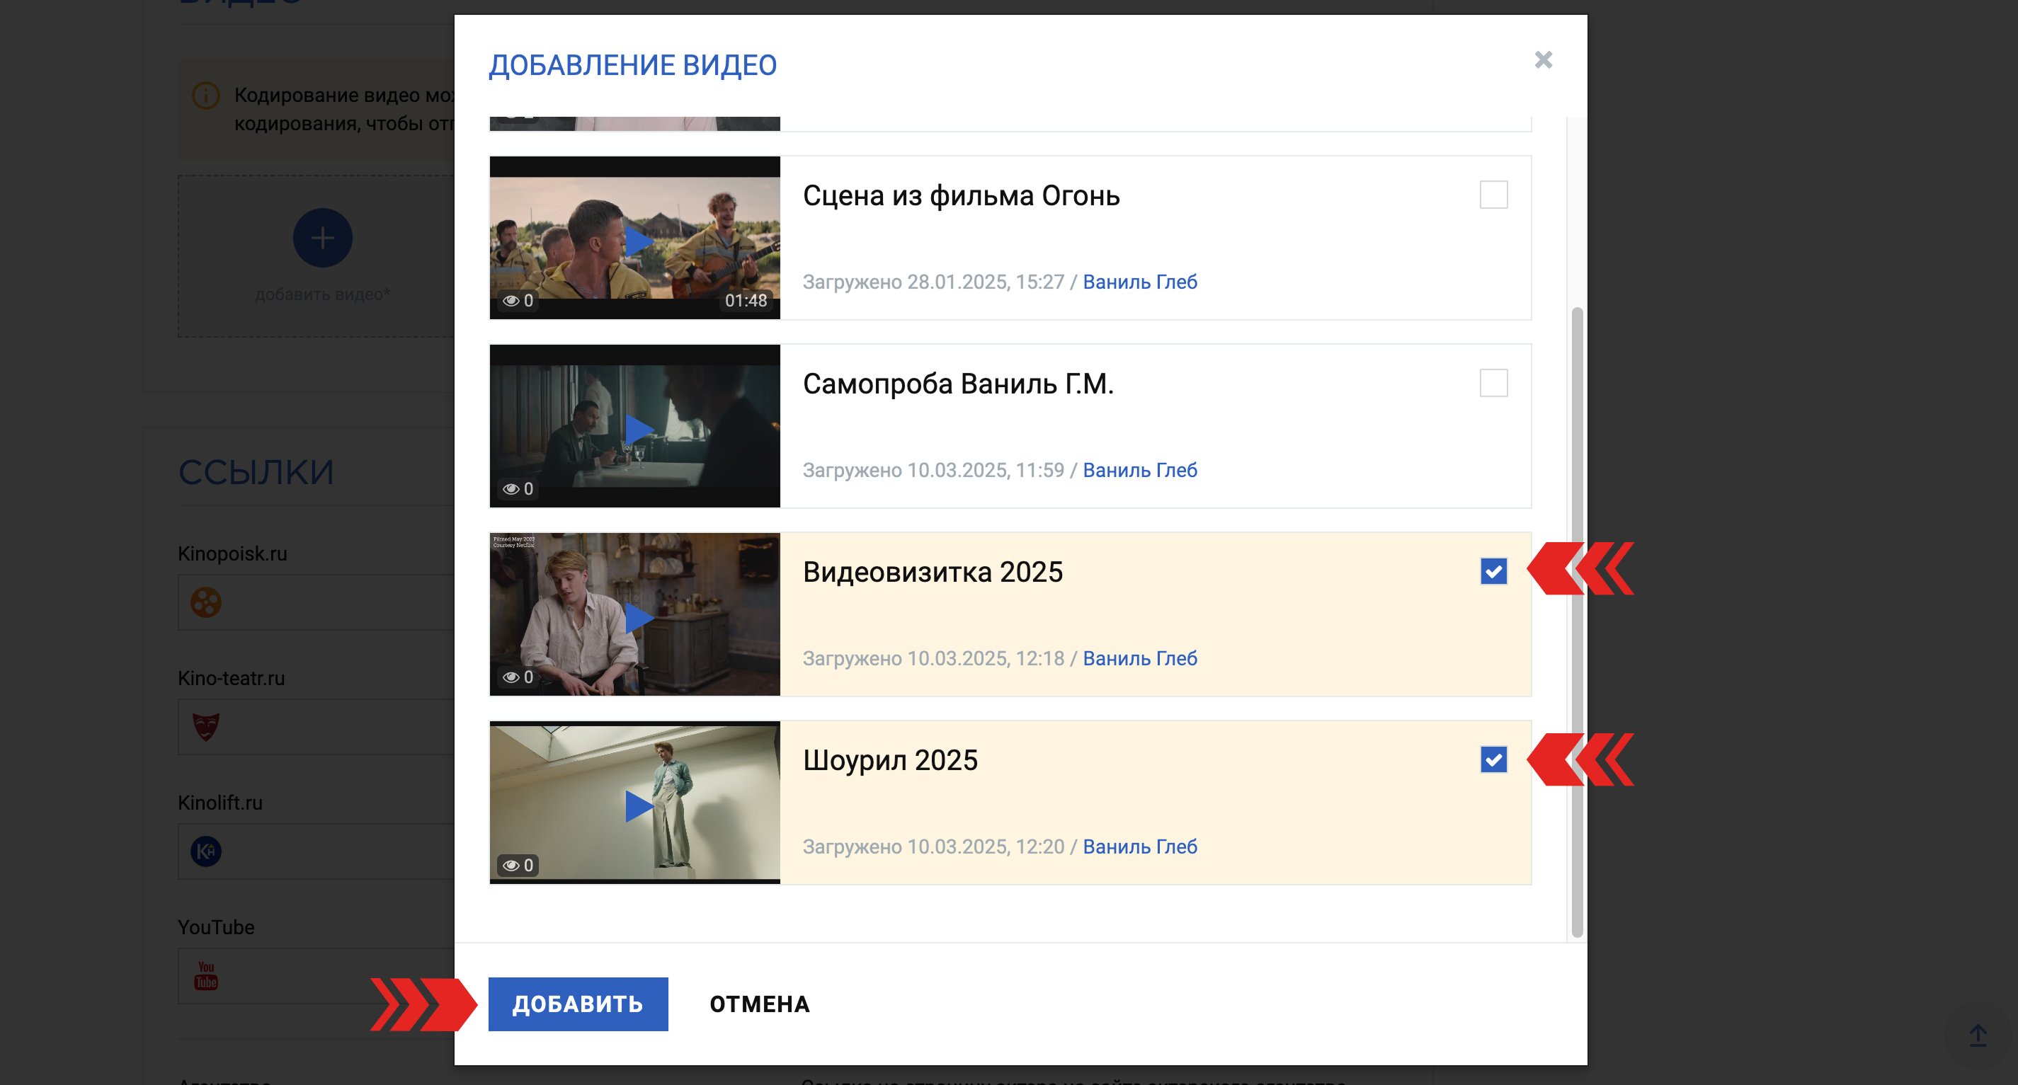This screenshot has height=1085, width=2018.
Task: Close the Добавление видео dialog with X
Action: 1542,60
